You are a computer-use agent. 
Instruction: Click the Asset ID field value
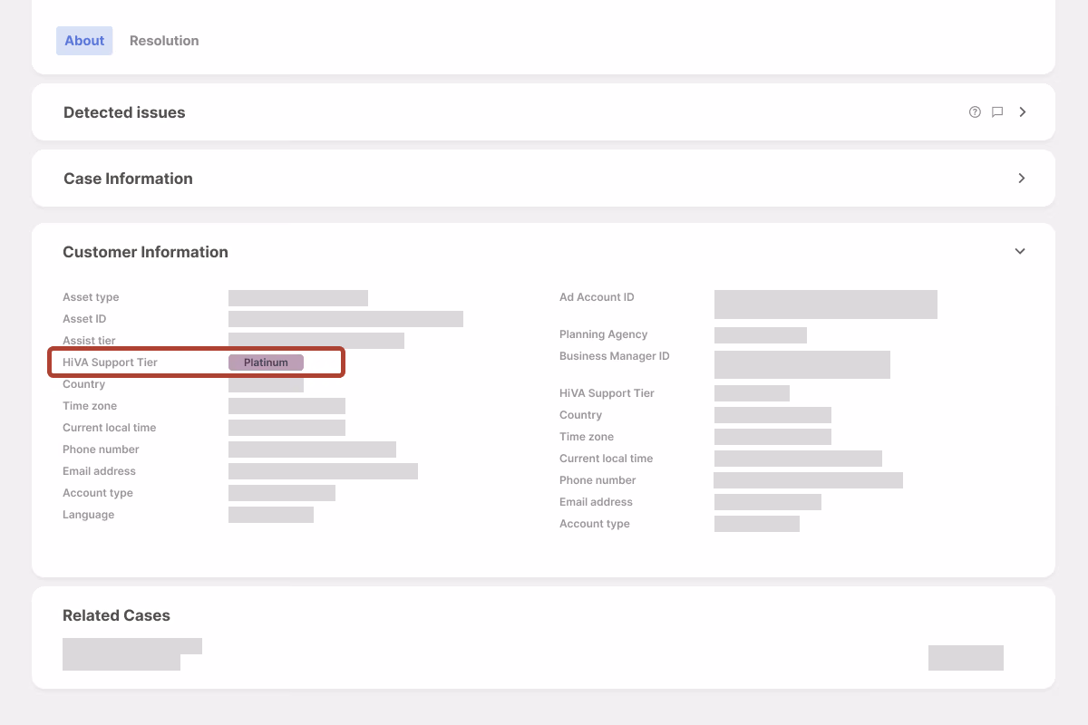tap(345, 318)
